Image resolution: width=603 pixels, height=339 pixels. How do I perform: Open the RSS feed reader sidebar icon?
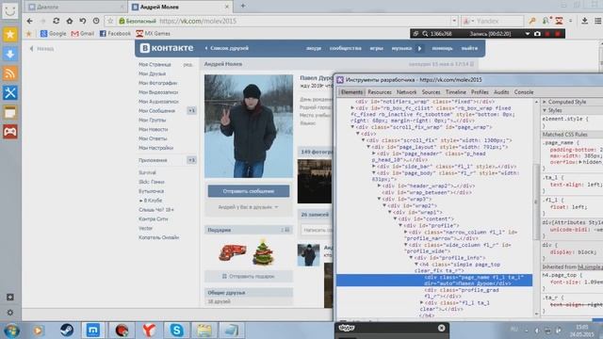click(10, 73)
